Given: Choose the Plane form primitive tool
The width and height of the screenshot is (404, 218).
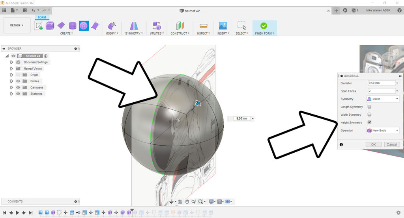Looking at the screenshot, I should click(x=61, y=26).
